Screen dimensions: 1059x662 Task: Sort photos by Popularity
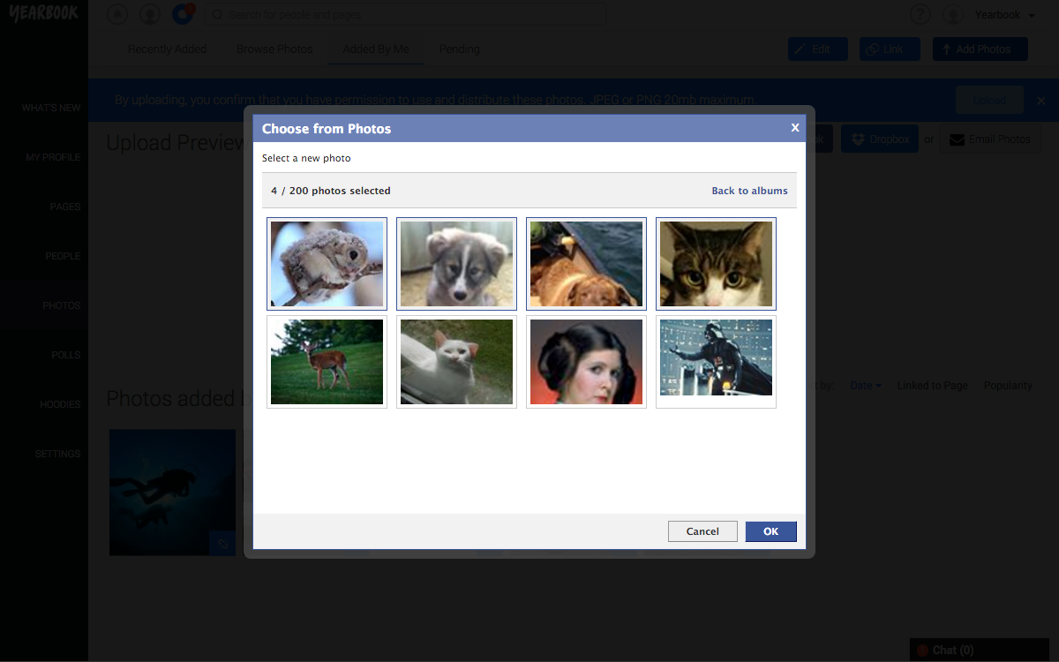click(x=1008, y=386)
